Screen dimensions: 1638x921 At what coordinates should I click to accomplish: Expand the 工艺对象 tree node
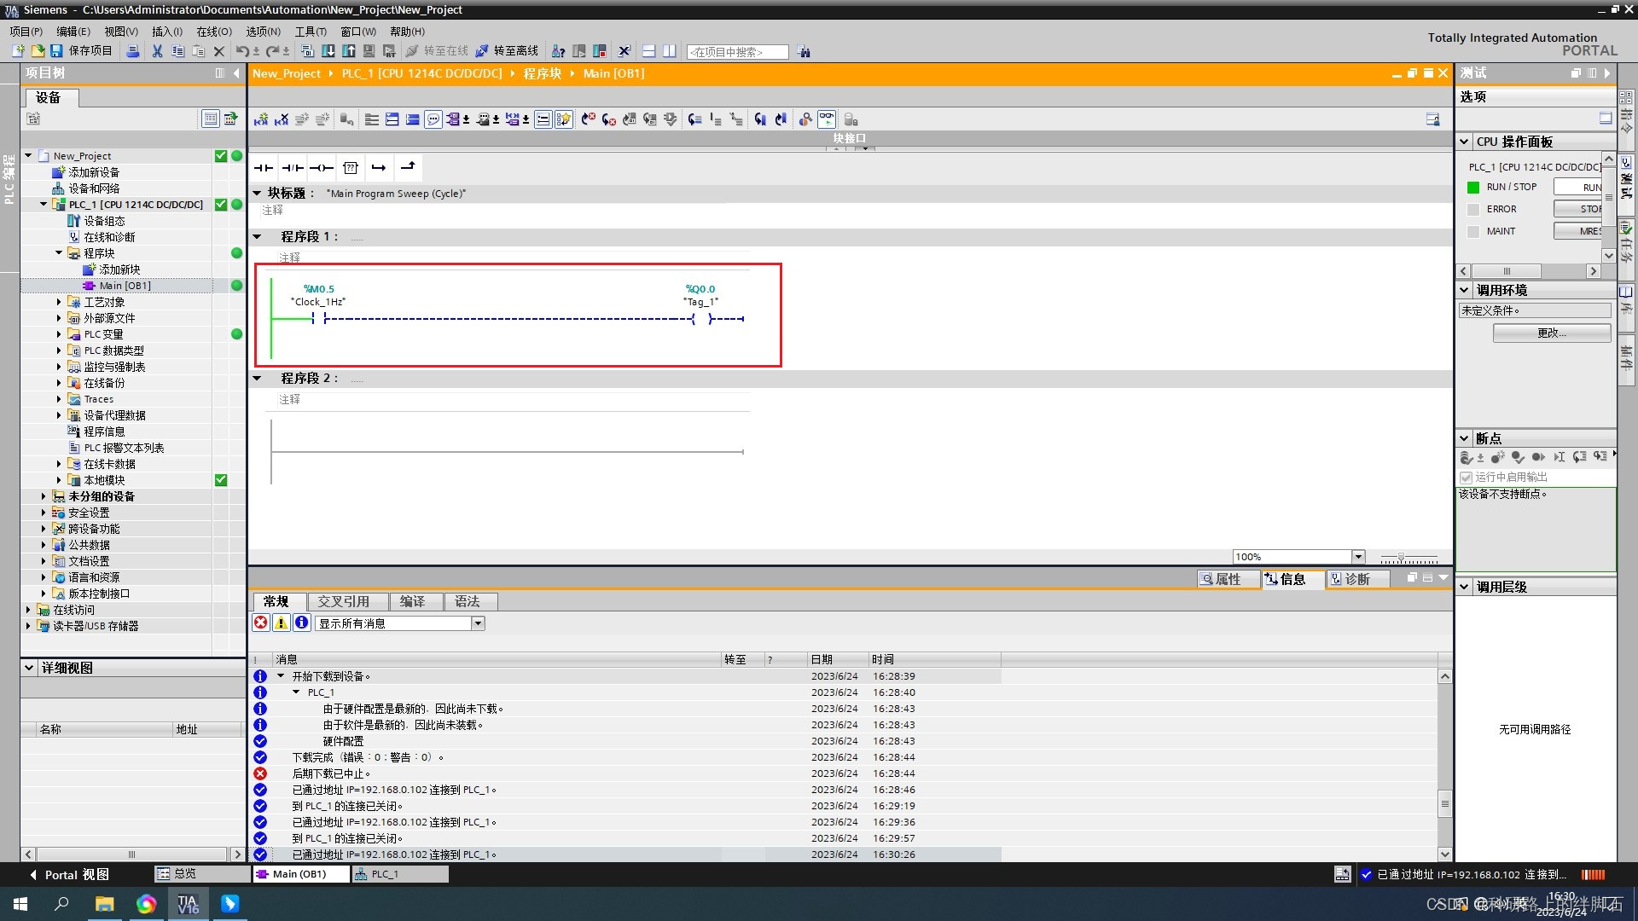pos(59,302)
